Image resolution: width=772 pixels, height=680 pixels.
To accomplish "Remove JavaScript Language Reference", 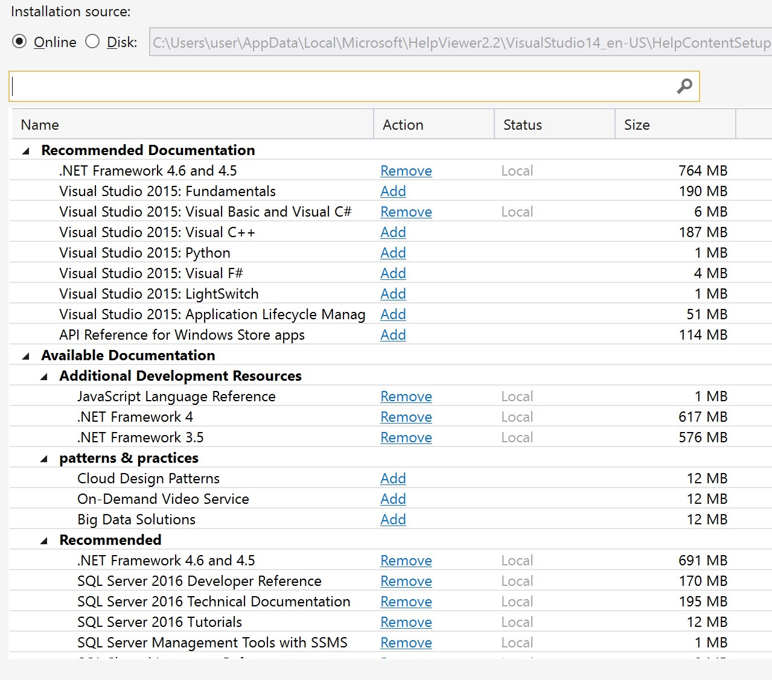I will [x=406, y=396].
